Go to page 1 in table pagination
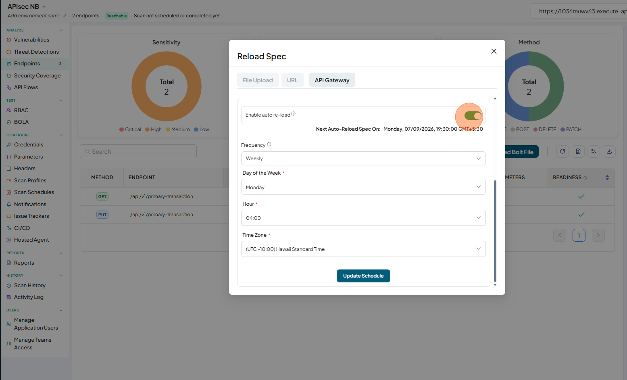Image resolution: width=627 pixels, height=380 pixels. pyautogui.click(x=579, y=235)
